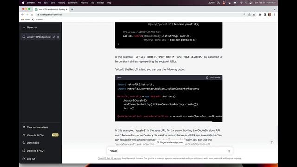297x167 pixels.
Task: Expand the tab search dropdown chevron
Action: [274, 9]
